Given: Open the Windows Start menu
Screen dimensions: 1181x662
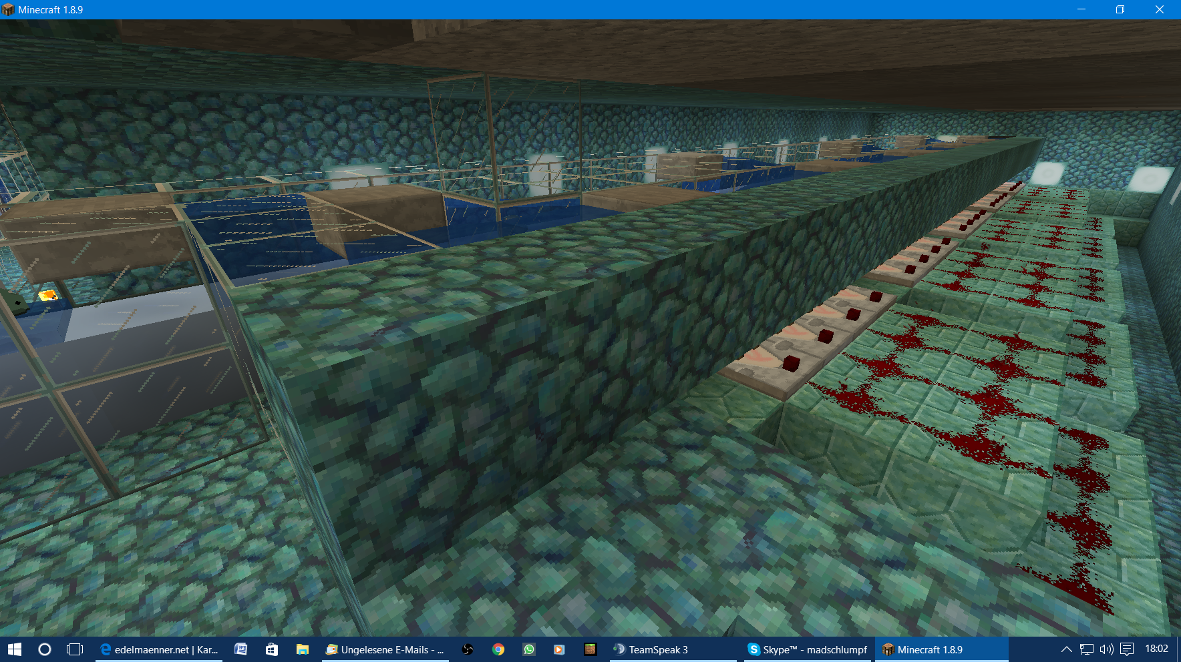Looking at the screenshot, I should click(15, 649).
